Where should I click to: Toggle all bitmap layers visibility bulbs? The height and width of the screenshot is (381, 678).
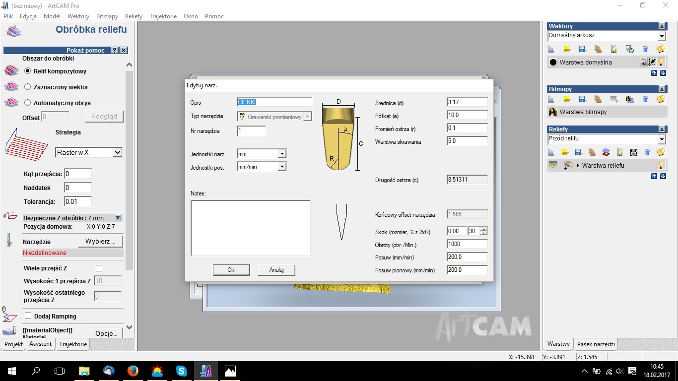[x=661, y=99]
